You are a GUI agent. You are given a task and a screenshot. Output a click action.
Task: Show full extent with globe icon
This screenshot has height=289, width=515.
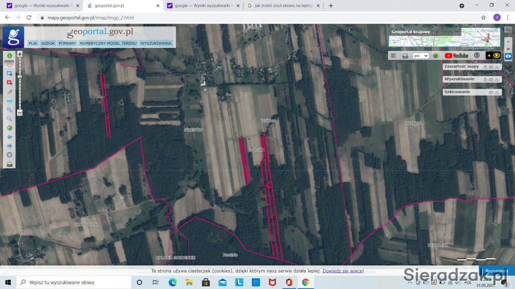click(9, 128)
